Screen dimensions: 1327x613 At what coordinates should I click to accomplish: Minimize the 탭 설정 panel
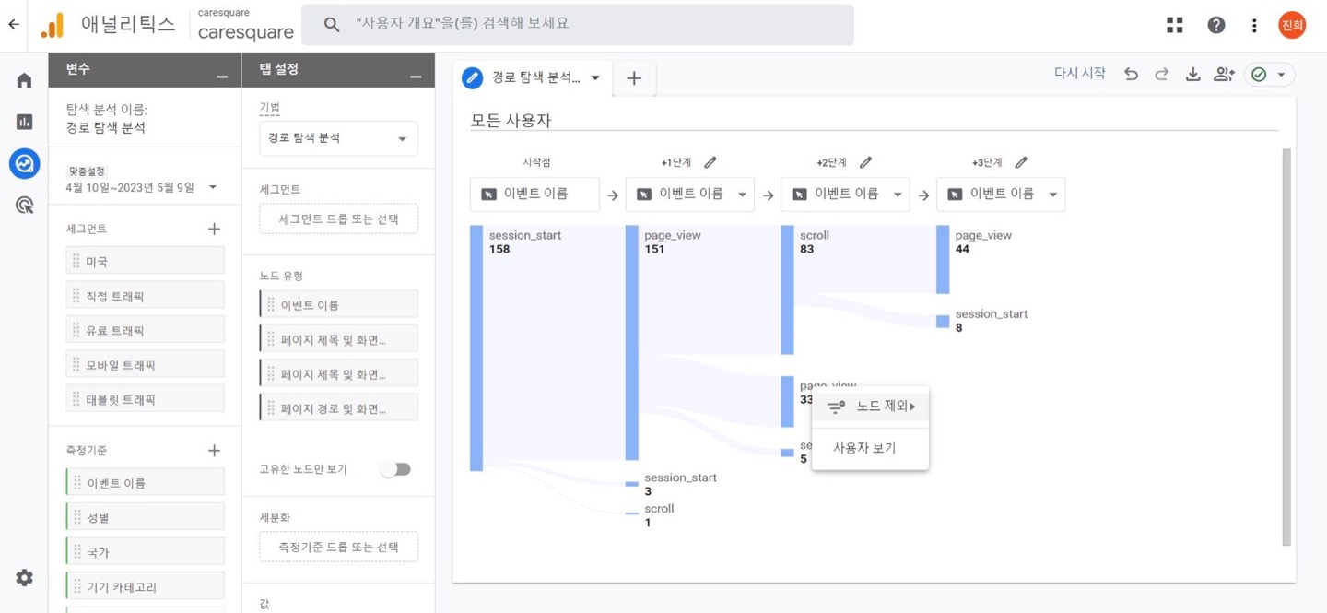pos(416,76)
